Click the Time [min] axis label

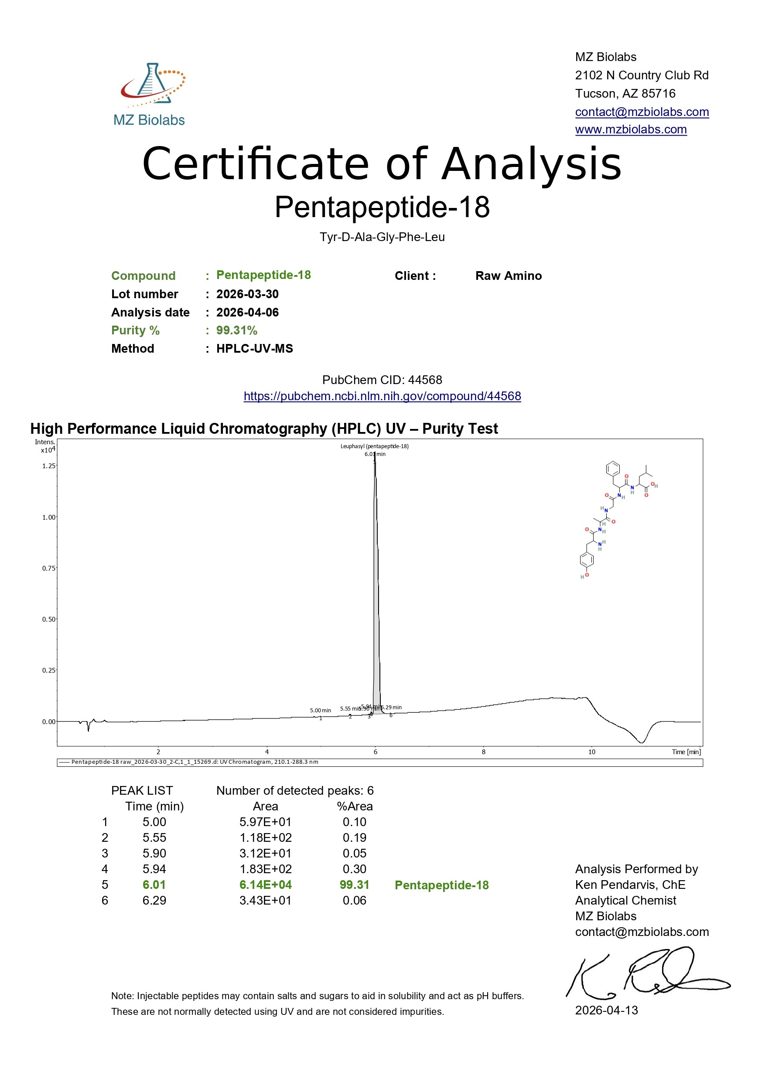click(686, 752)
